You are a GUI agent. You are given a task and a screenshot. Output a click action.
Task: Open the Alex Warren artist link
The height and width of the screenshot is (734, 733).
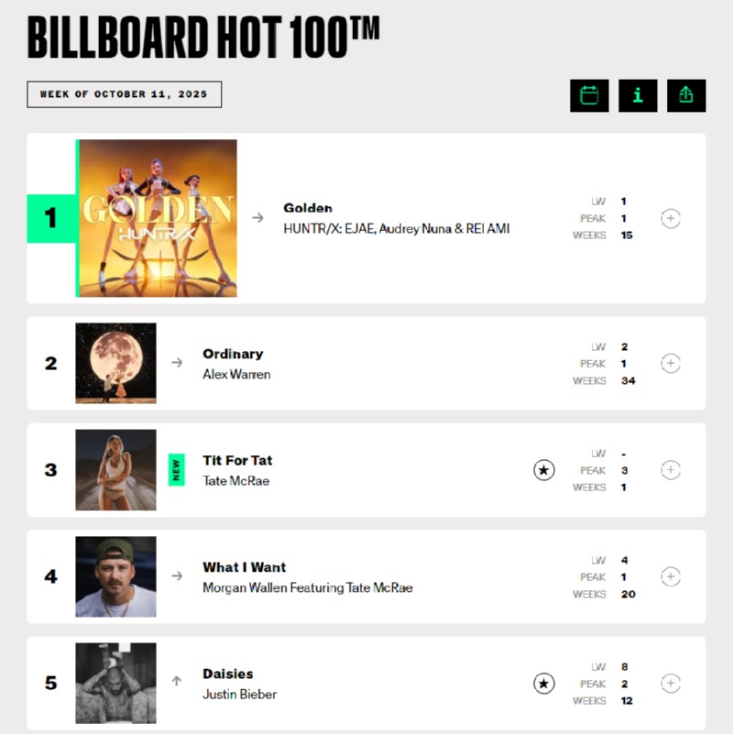236,374
